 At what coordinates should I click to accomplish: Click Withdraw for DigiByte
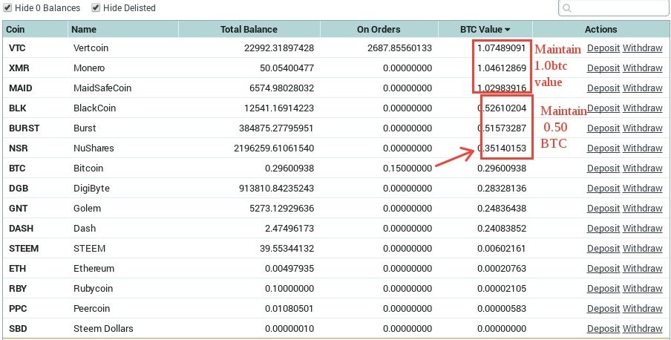642,189
